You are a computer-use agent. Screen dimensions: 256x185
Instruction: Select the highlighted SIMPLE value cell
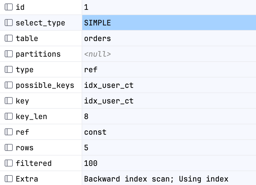click(169, 23)
